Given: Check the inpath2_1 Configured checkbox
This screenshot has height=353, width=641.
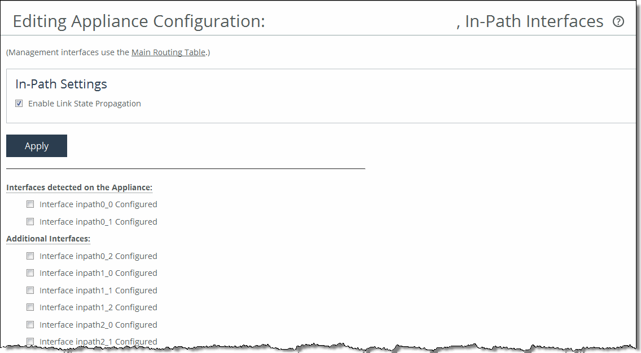Looking at the screenshot, I should point(30,341).
